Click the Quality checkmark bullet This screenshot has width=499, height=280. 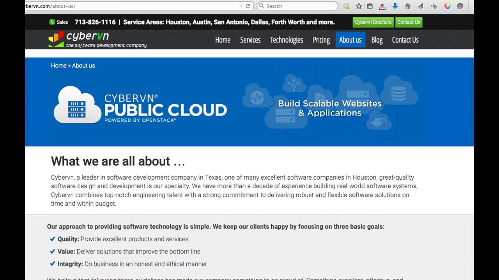(x=52, y=239)
